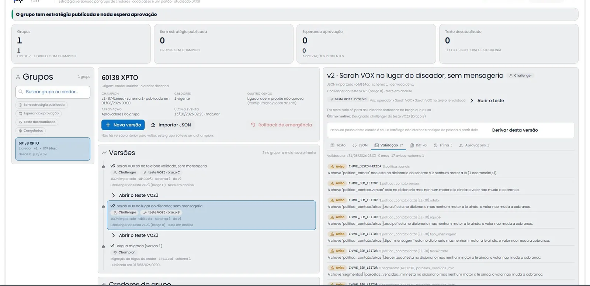The image size is (590, 286).
Task: Create a new version with Nova versão
Action: tap(123, 125)
